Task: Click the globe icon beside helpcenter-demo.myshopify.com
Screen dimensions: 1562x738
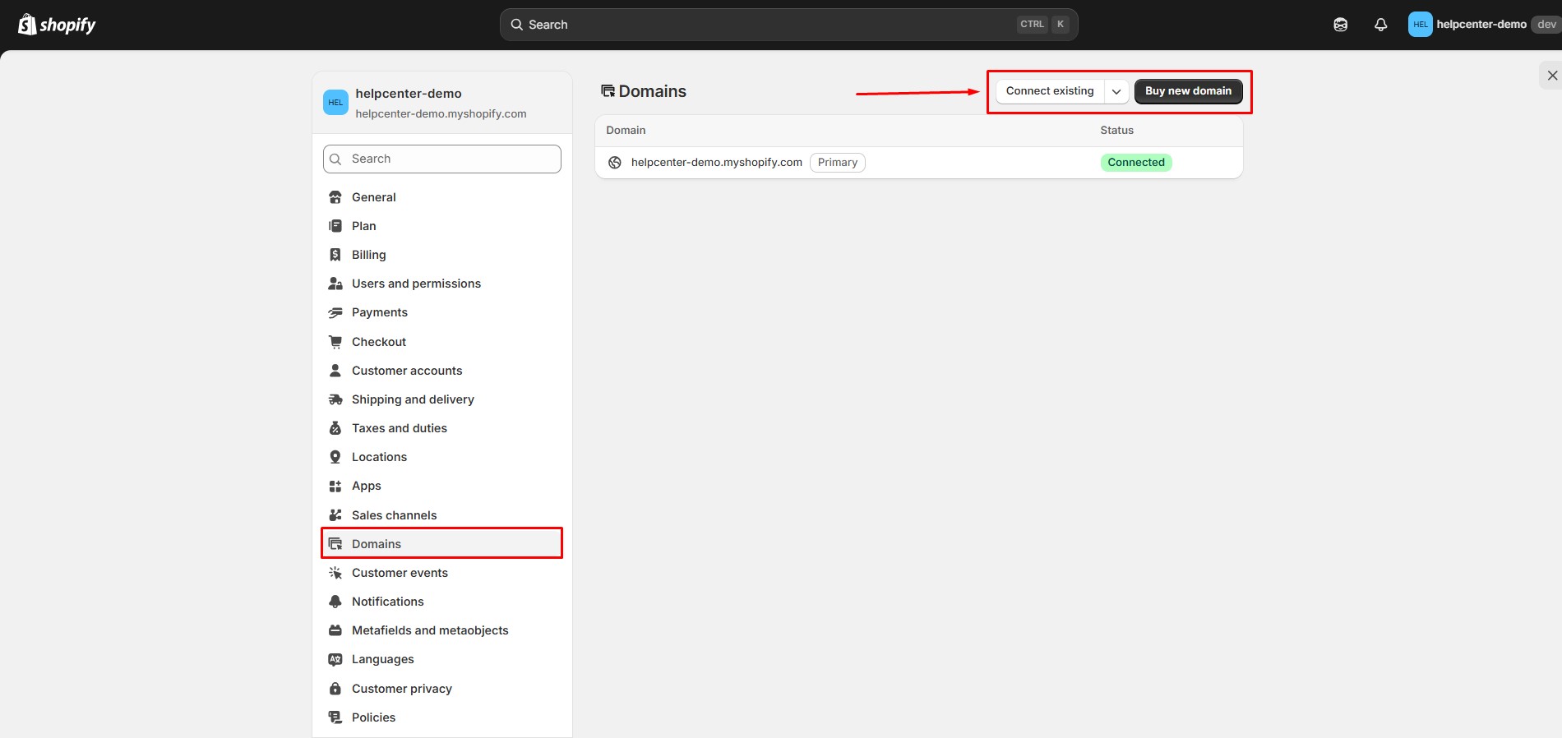Action: (x=614, y=163)
